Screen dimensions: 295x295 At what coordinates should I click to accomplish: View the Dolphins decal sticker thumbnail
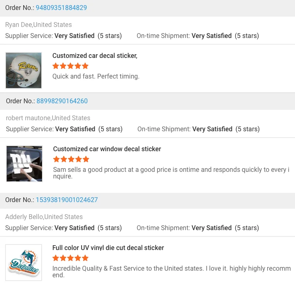click(x=24, y=263)
